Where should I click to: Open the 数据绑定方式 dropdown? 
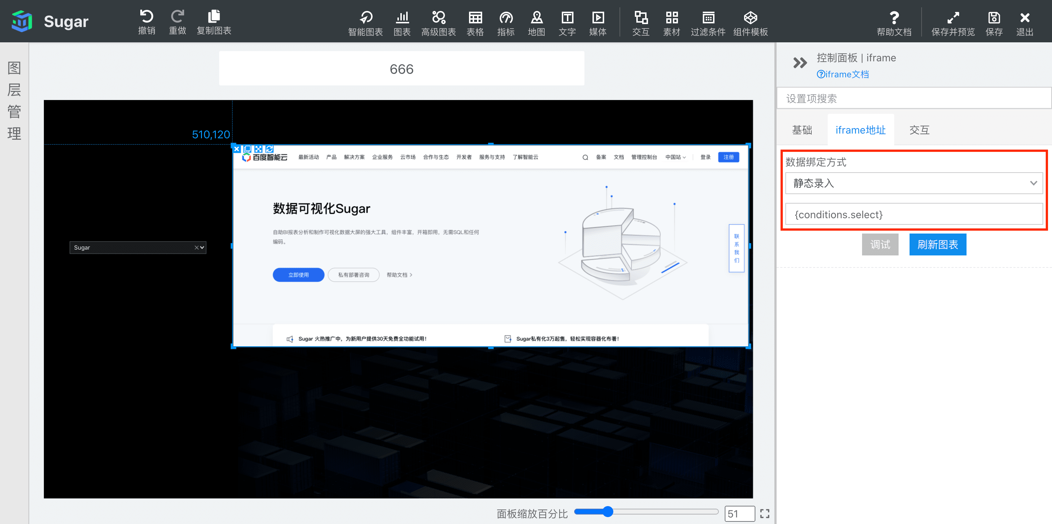pos(914,183)
